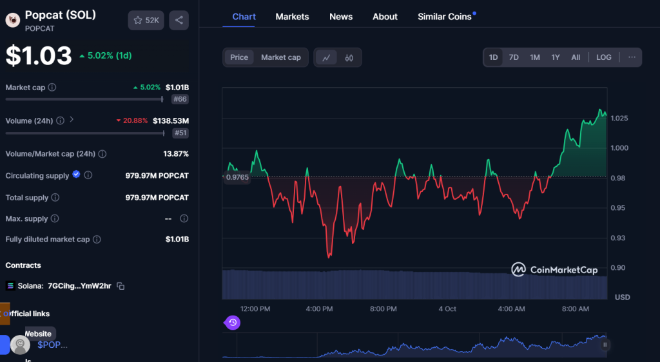Expand Volume (24h) details chevron
Viewport: 660px width, 362px height.
coord(72,120)
